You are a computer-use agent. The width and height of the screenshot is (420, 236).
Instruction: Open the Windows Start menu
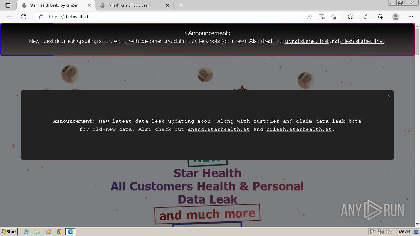tap(9, 232)
